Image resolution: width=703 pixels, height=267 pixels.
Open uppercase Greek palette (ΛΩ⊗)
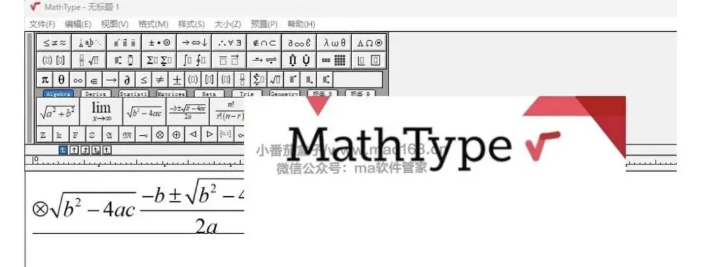369,43
